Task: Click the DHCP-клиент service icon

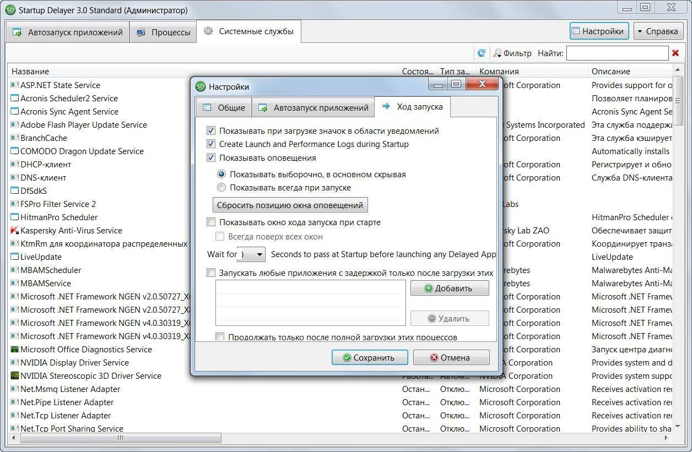Action: point(15,165)
